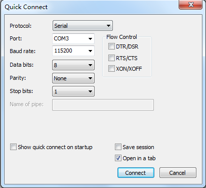Screen dimensions: 206x188
Task: Close the Quick Connect dialog
Action: coord(191,5)
